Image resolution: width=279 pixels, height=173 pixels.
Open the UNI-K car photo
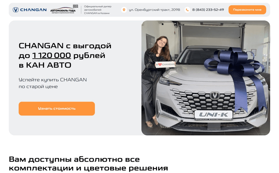206,78
